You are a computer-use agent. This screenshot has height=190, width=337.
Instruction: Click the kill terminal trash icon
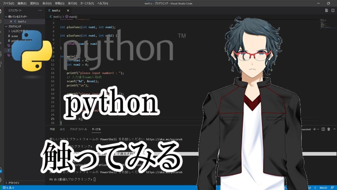(328, 129)
